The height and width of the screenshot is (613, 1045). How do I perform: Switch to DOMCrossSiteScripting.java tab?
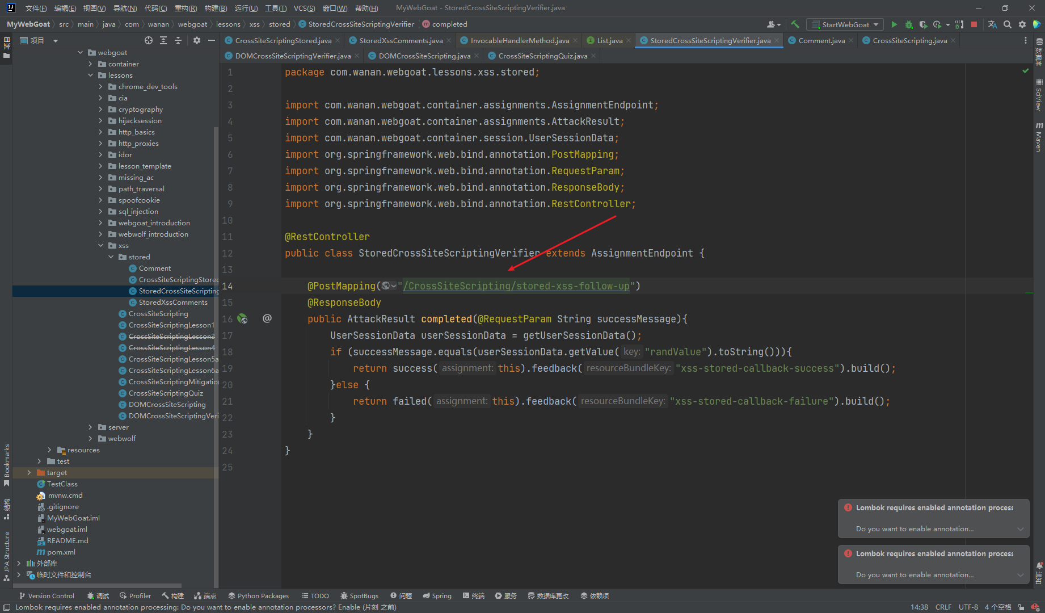(424, 56)
